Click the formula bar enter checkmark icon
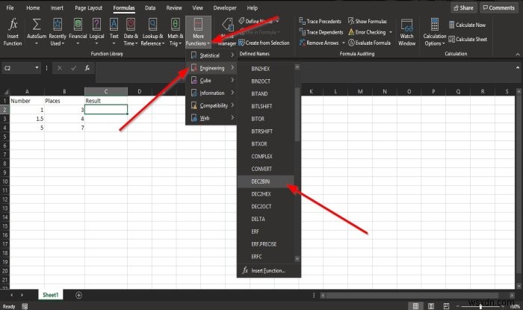The width and height of the screenshot is (523, 310). [73, 68]
